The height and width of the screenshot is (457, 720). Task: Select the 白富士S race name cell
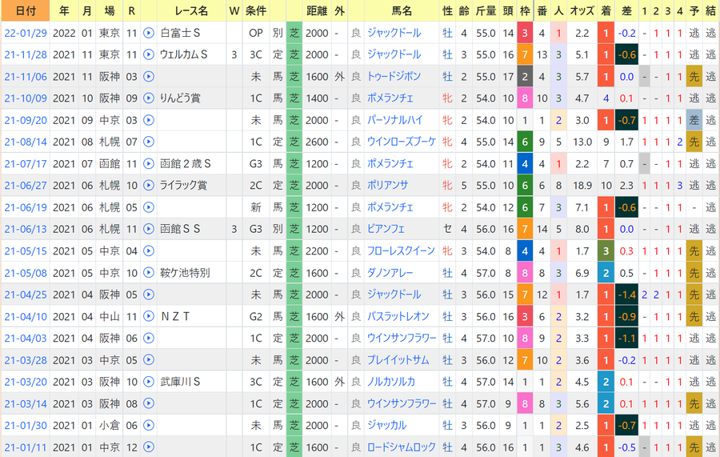191,33
